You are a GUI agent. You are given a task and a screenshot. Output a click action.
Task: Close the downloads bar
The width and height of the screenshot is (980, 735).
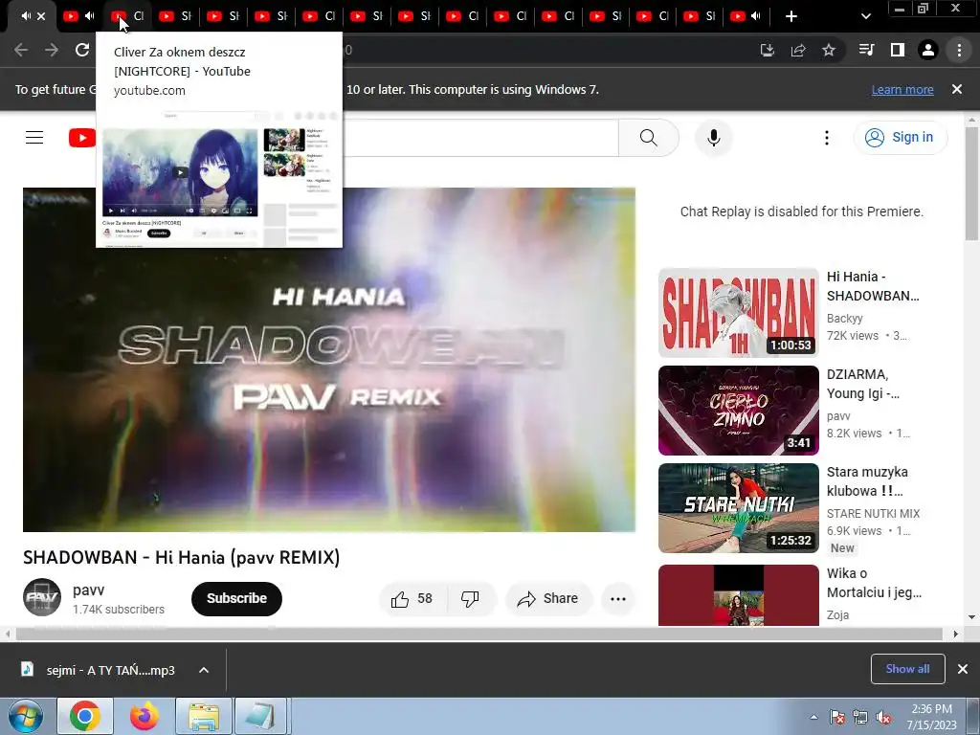tap(963, 669)
